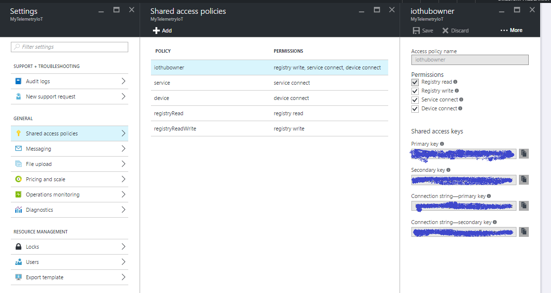
Task: Select the registryReadWrite policy row
Action: click(x=269, y=129)
